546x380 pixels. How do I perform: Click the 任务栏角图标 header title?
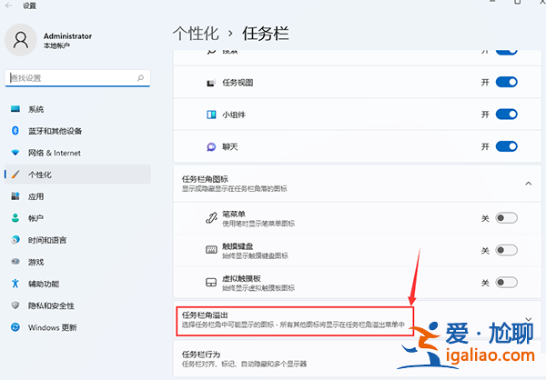205,179
